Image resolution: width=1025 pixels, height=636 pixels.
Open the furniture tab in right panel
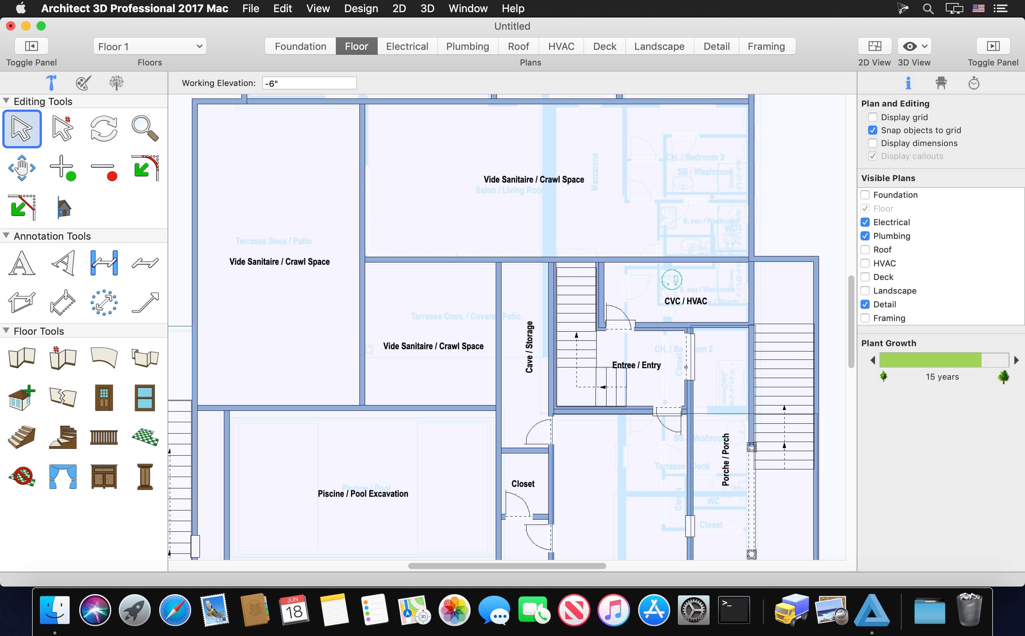[941, 83]
